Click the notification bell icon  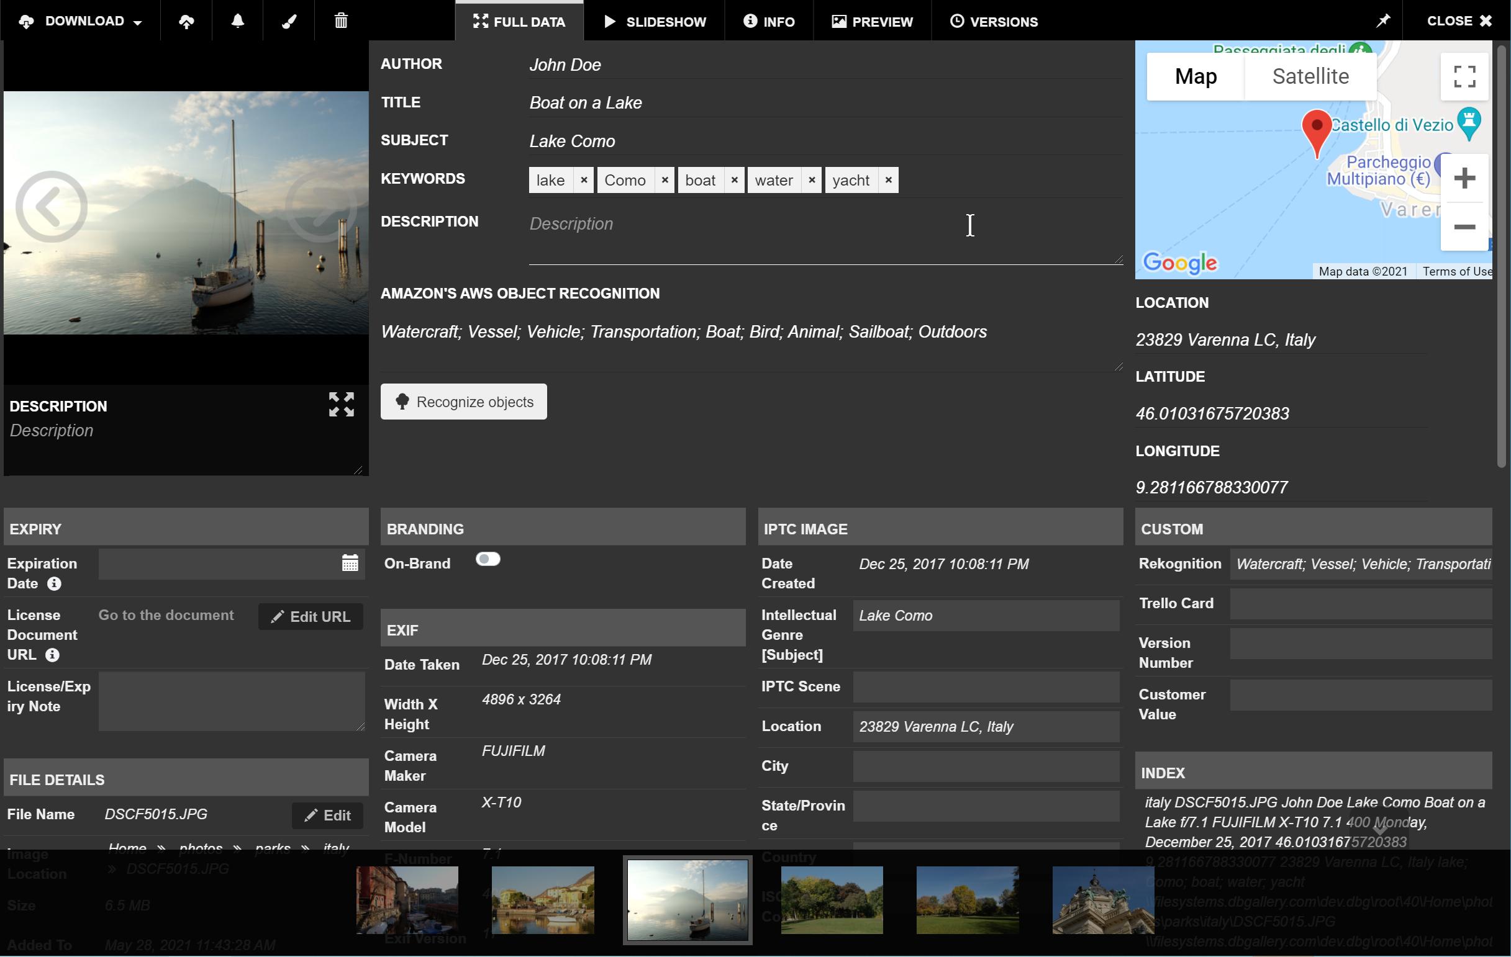(238, 21)
